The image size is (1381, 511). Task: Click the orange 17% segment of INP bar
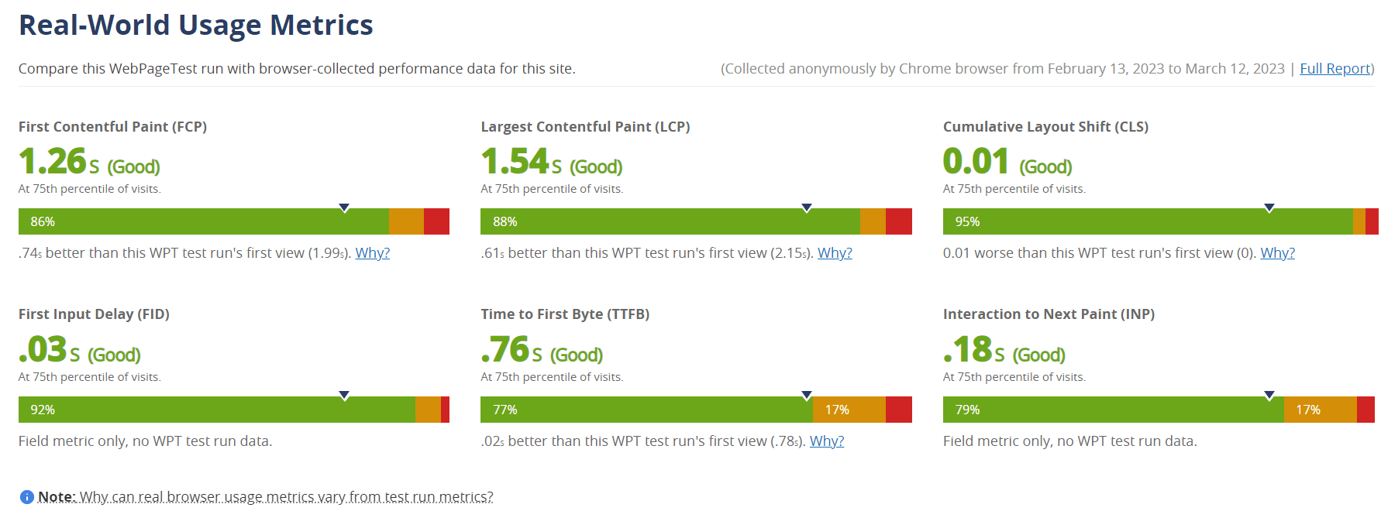pyautogui.click(x=1321, y=410)
